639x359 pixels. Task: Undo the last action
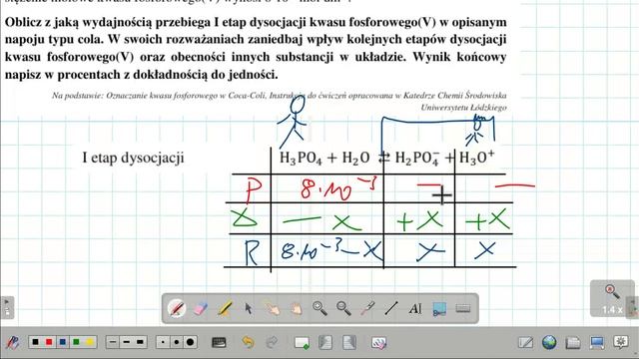click(x=248, y=342)
